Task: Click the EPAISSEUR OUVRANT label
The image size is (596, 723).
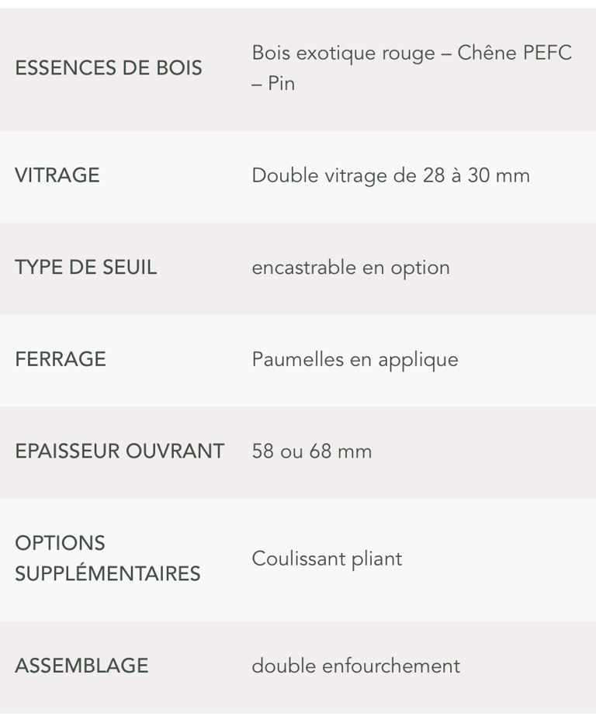Action: (120, 451)
